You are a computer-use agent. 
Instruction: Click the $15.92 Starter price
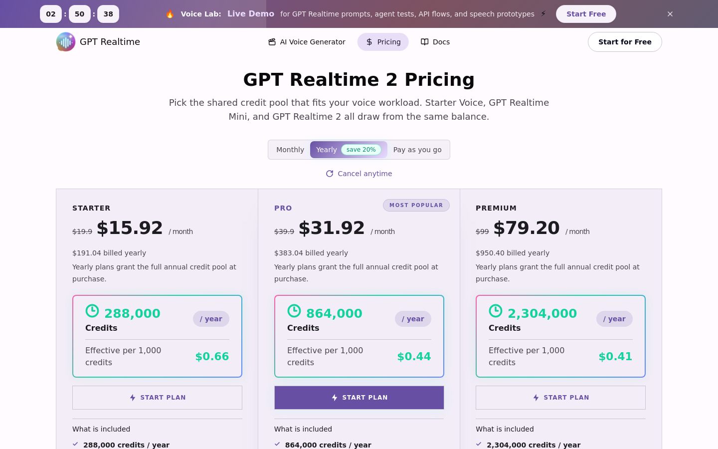pos(130,228)
